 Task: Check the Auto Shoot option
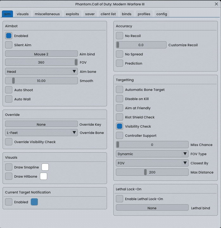click(9, 90)
